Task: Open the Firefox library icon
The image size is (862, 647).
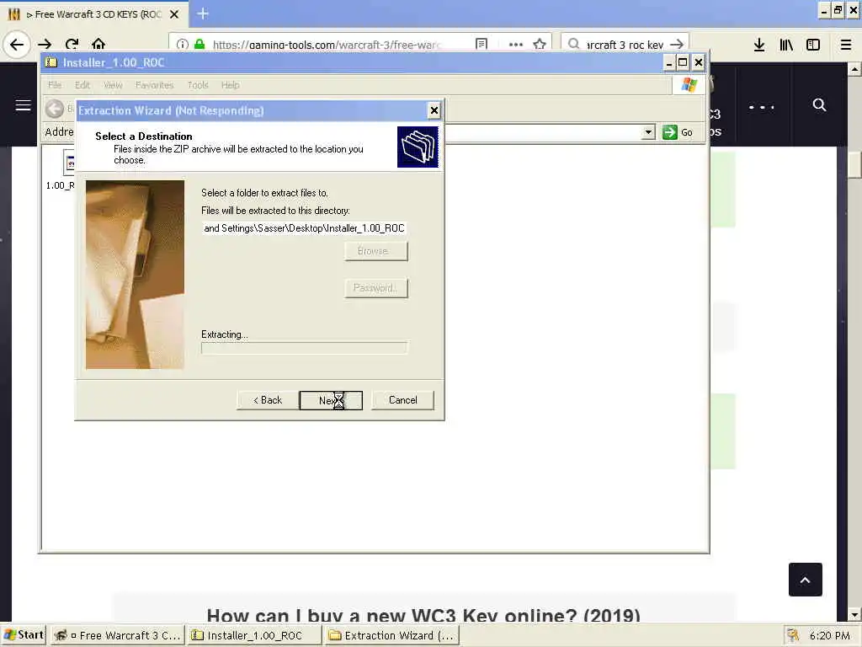Action: point(786,45)
